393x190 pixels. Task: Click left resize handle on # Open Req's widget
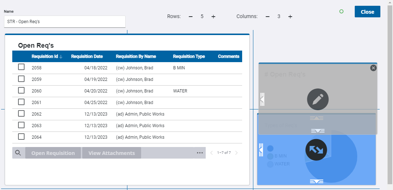pyautogui.click(x=262, y=99)
